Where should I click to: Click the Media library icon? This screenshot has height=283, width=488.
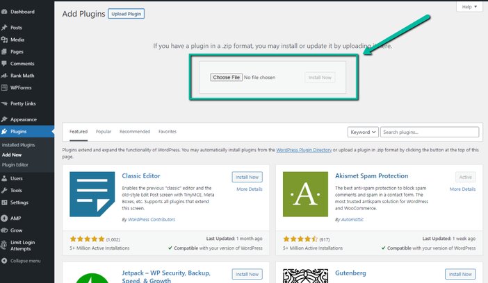pos(4,40)
